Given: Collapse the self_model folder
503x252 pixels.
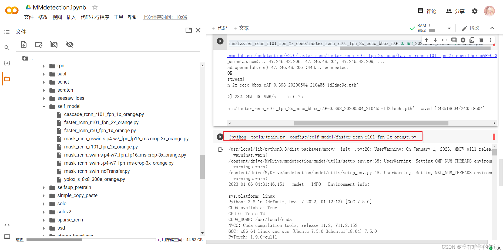Looking at the screenshot, I should [x=44, y=107].
